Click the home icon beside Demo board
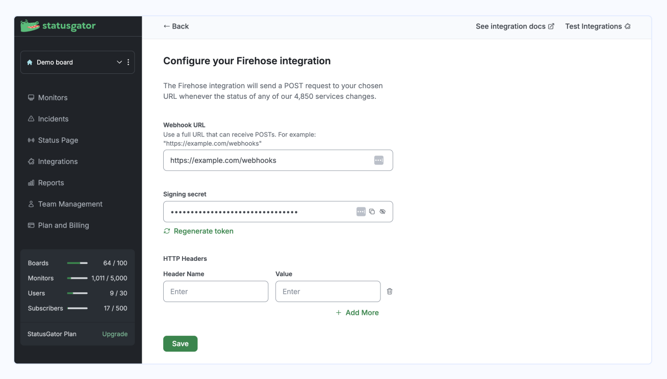 [x=30, y=62]
